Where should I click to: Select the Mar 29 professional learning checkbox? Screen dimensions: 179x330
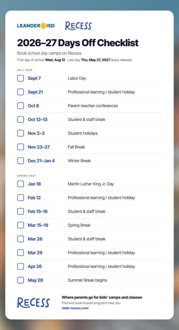[20, 253]
